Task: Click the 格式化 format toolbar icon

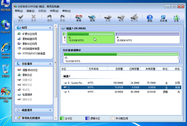Action: [x=134, y=18]
